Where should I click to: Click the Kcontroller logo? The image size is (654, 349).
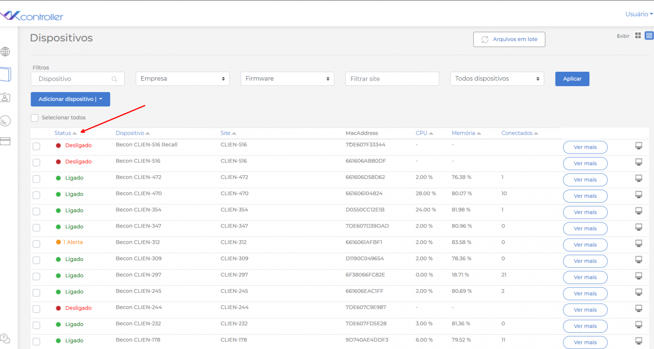point(32,16)
